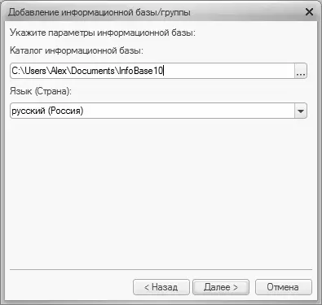Select the русский (Россия) combo box
The height and width of the screenshot is (305, 322).
(158, 111)
